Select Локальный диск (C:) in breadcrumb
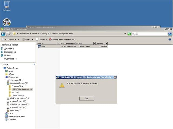Viewport: 173px width, 129px height. (x=40, y=34)
